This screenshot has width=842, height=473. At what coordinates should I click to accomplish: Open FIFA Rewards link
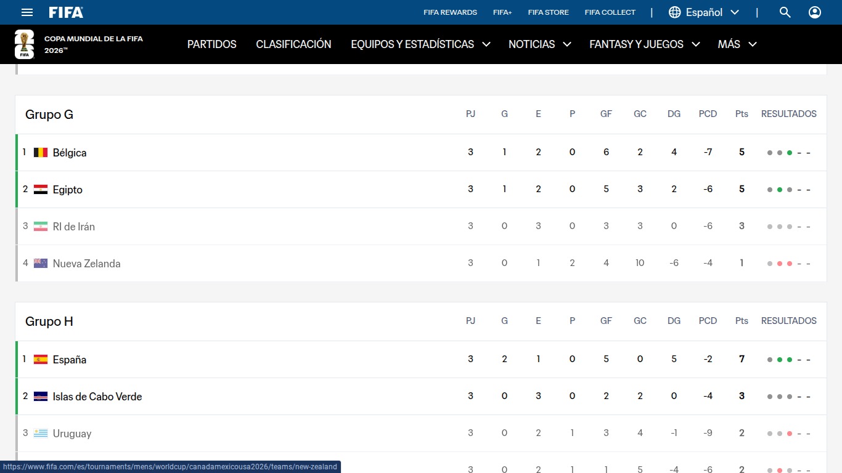point(450,12)
